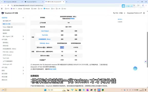Close the second DeepSeek tab
The image size is (148, 92).
point(43,2)
